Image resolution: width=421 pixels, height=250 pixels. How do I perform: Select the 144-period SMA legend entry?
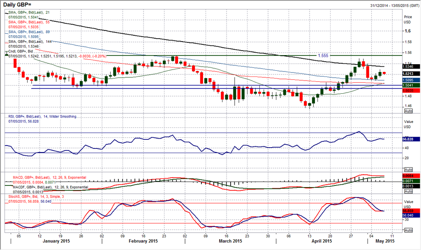(30, 42)
